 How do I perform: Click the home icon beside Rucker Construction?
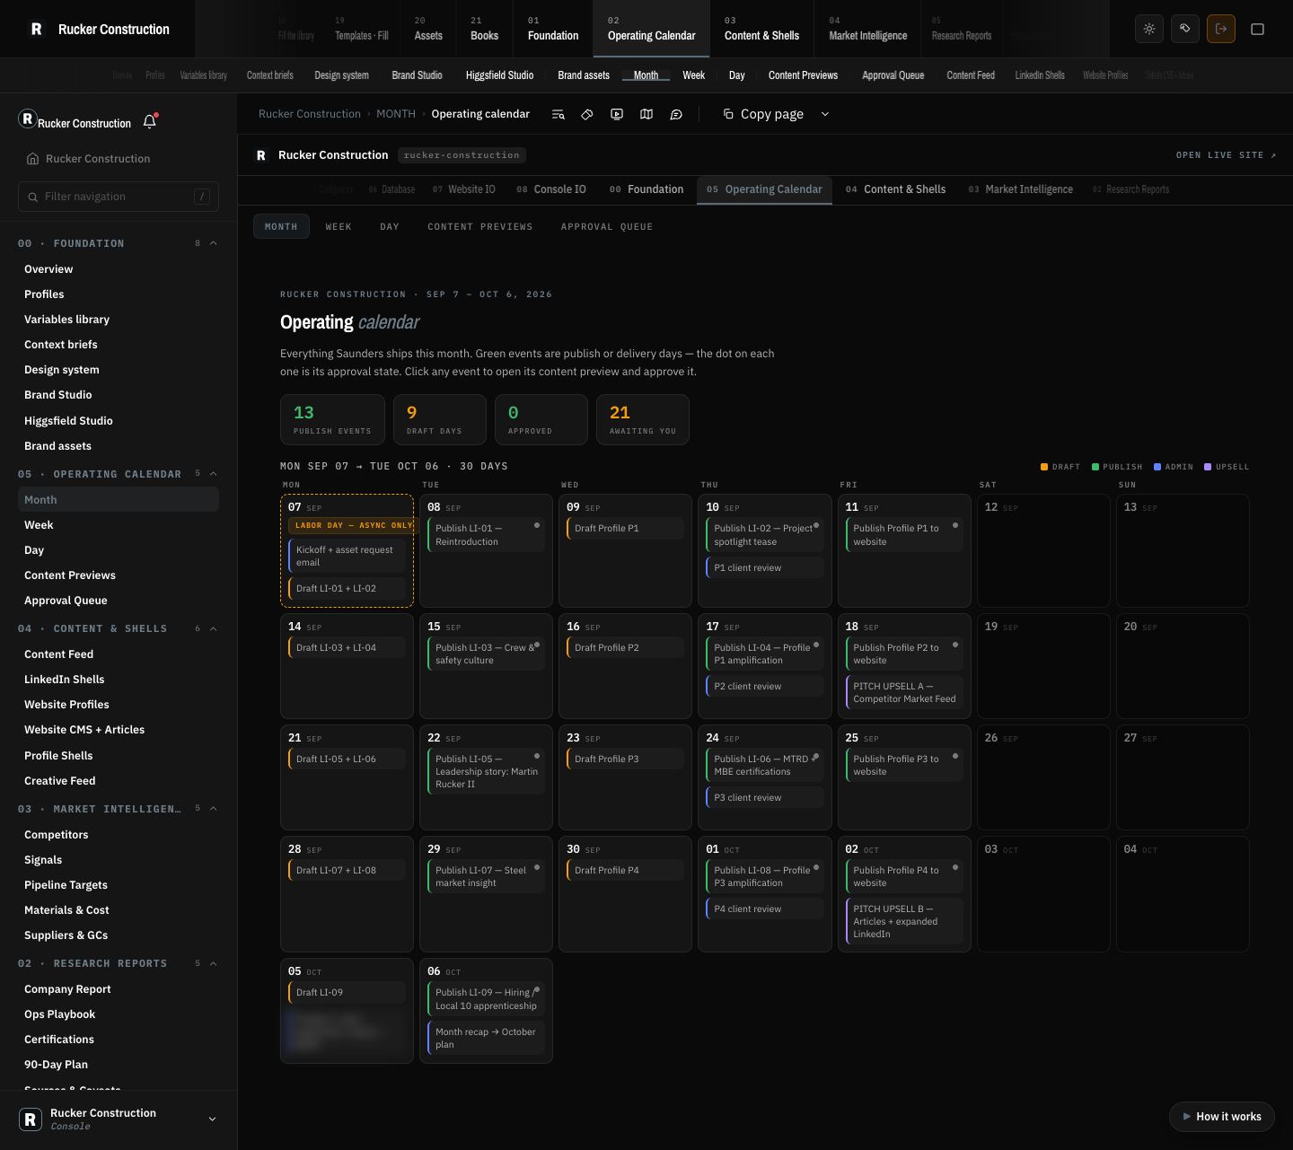click(x=32, y=159)
